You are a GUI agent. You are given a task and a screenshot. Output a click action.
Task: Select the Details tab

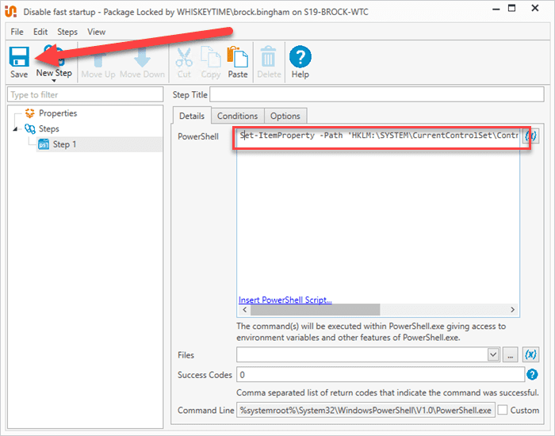tap(192, 116)
